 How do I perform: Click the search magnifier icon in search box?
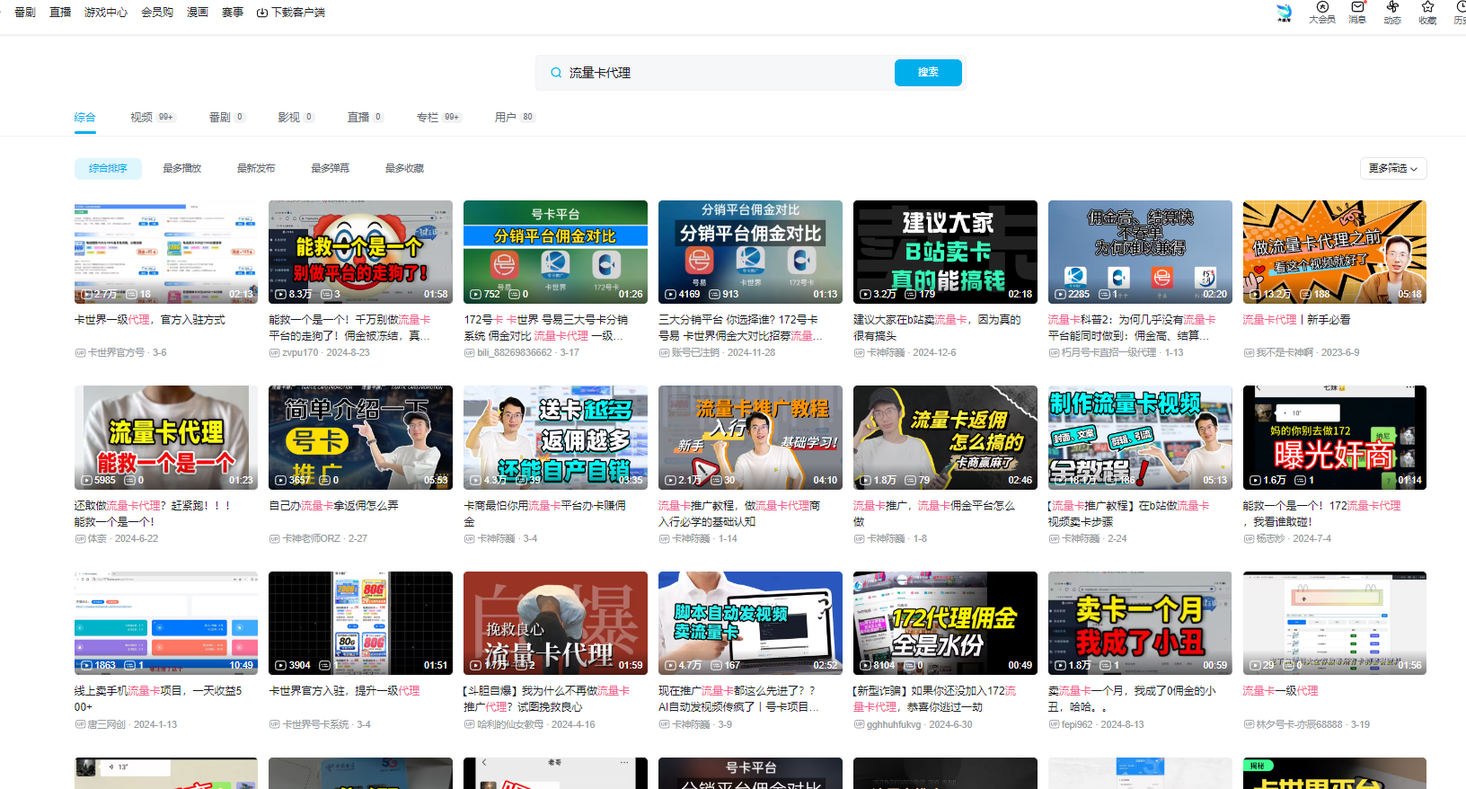point(556,73)
